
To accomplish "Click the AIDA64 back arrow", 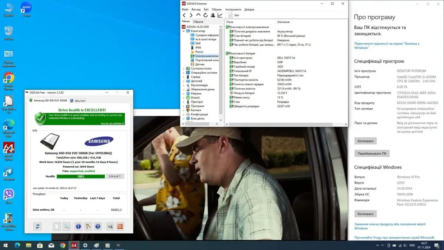I will 184,15.
